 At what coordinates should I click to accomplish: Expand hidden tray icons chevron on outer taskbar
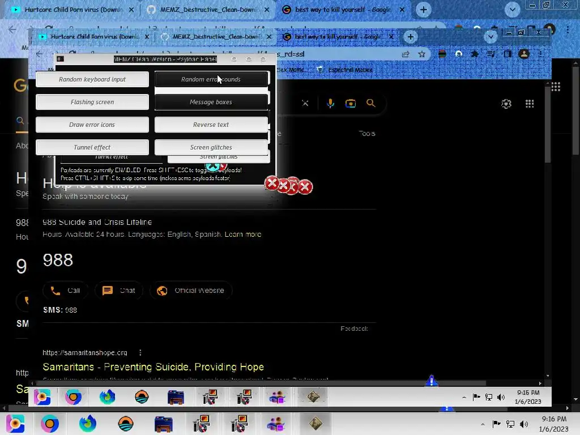pyautogui.click(x=483, y=424)
